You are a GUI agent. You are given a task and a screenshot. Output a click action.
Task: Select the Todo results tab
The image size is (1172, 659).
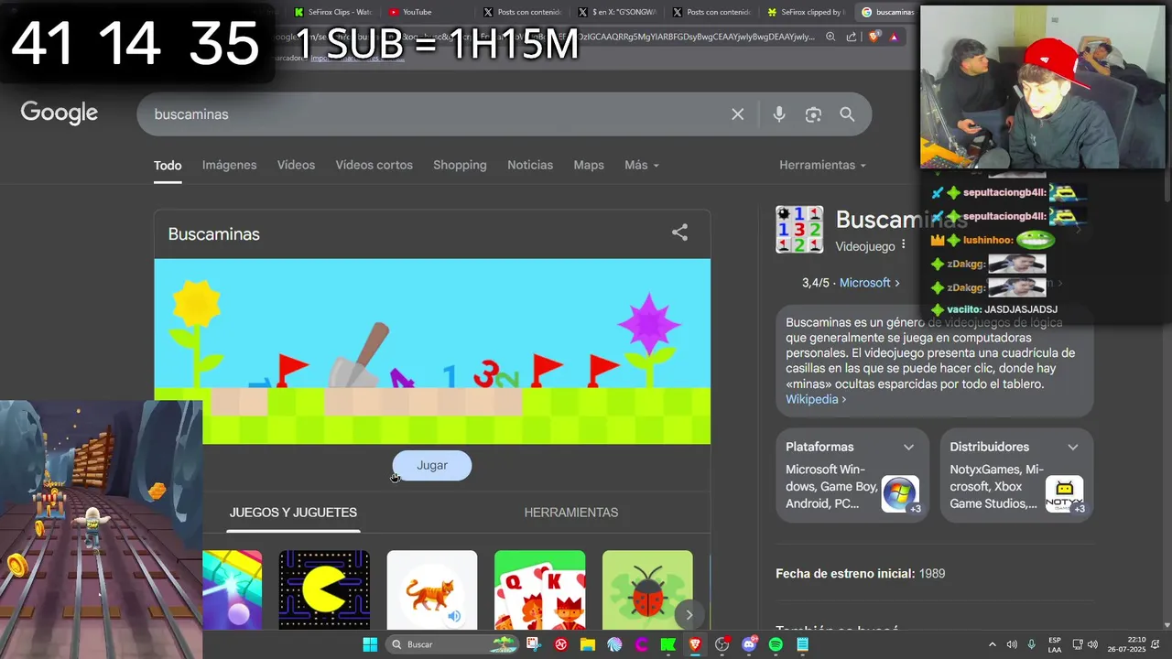(168, 165)
